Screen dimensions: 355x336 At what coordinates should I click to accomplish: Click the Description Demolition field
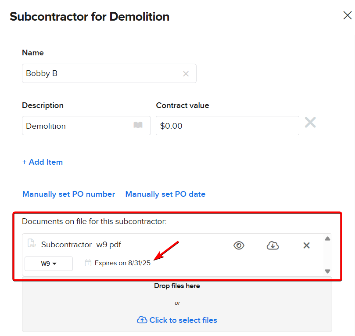tap(77, 126)
